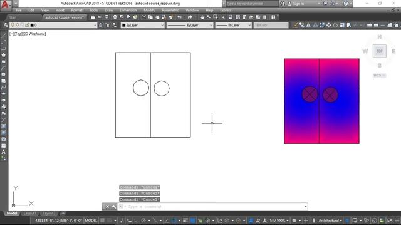401x225 pixels.
Task: Toggle the layer lightbulb on/off icon
Action: (13, 25)
